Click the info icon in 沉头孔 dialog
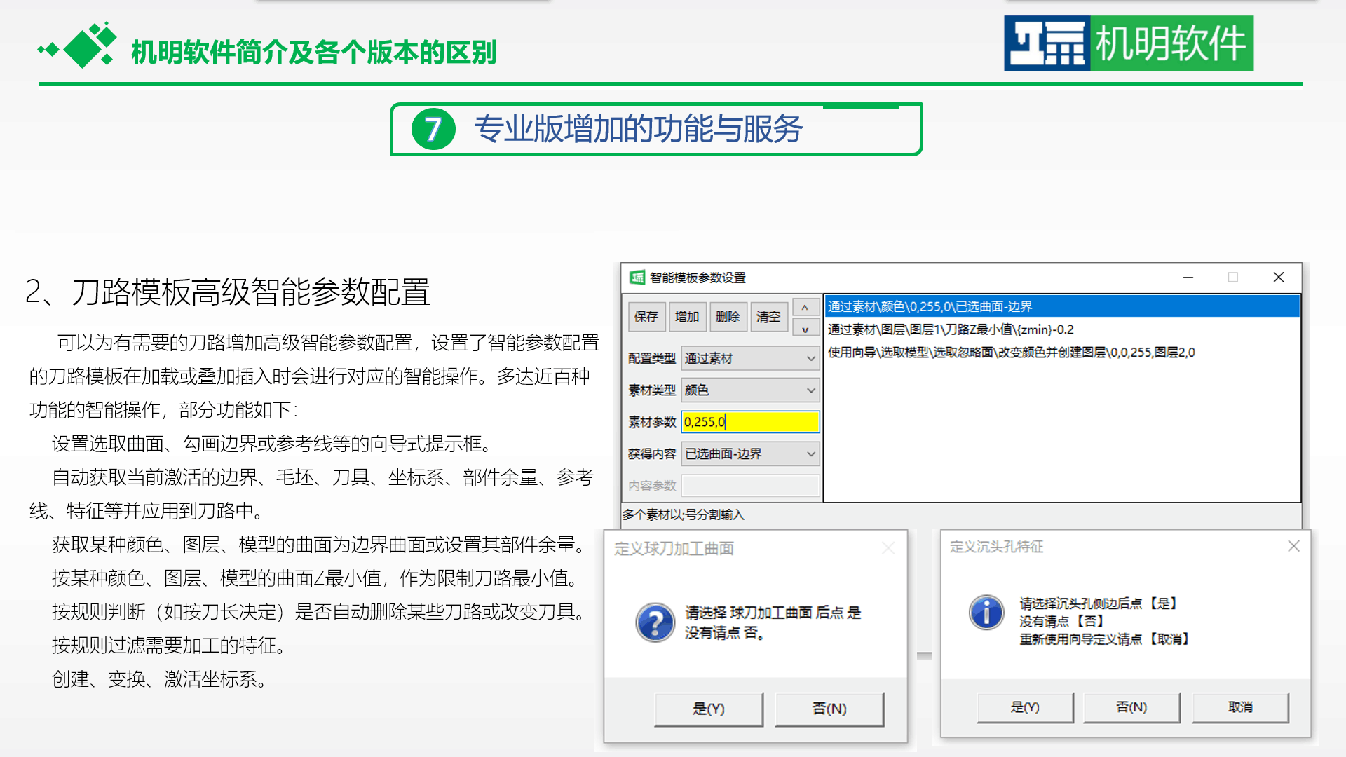This screenshot has height=757, width=1346. (986, 612)
